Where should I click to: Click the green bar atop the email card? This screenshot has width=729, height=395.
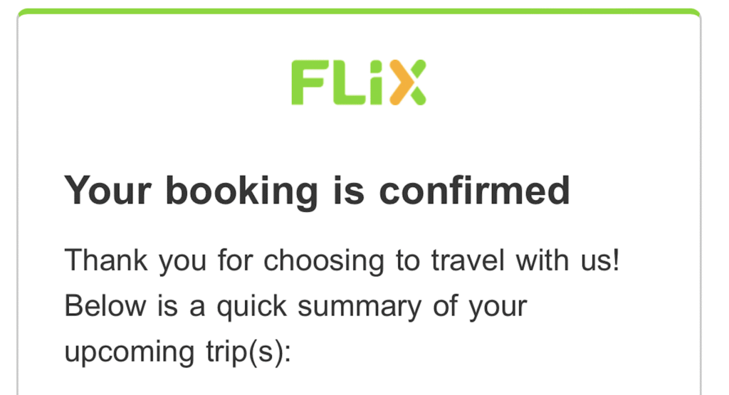pyautogui.click(x=359, y=11)
